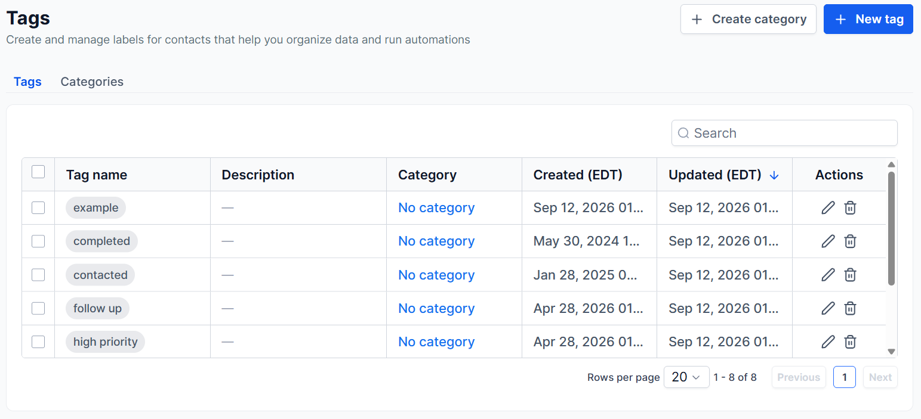Click the high priority tag chip
Screen dimensions: 921x419
[x=105, y=342]
